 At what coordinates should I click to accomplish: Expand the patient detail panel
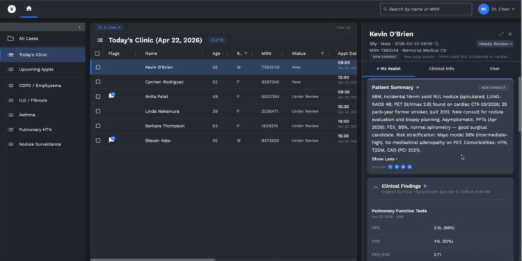pyautogui.click(x=501, y=34)
